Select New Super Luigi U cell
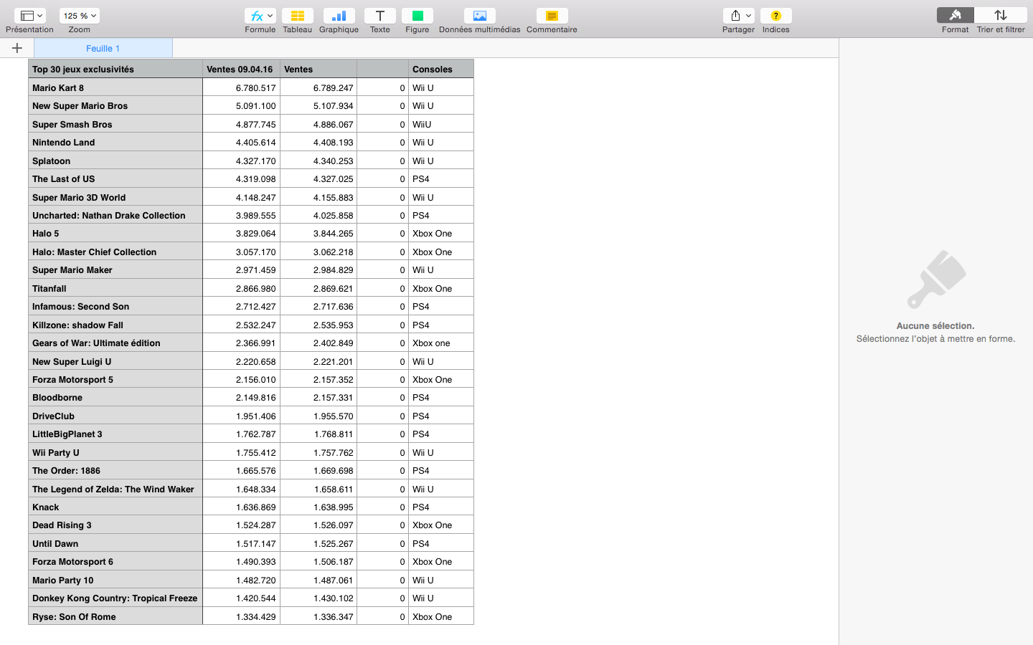1033x645 pixels. pos(115,361)
